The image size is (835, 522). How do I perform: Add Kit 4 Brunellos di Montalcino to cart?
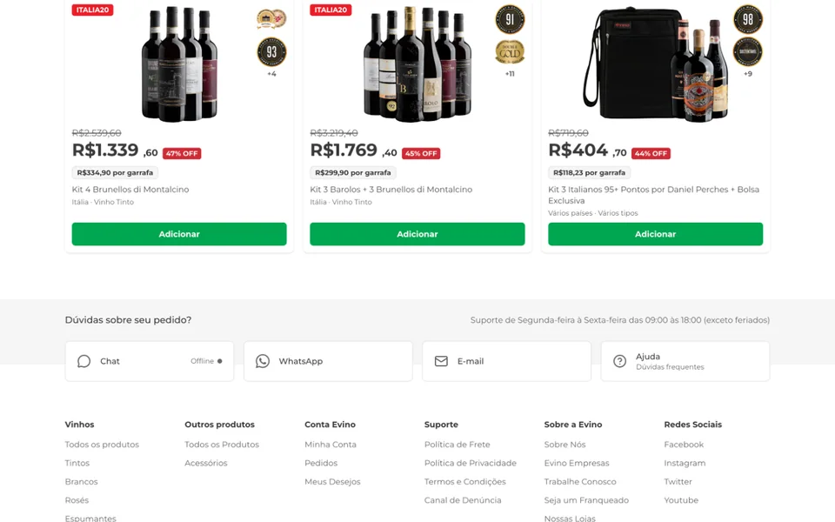179,234
